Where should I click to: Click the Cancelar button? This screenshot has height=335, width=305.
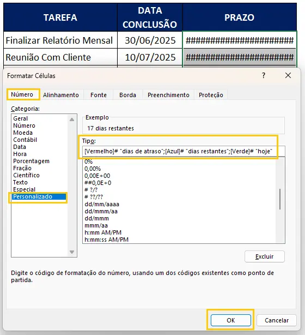pos(277,320)
